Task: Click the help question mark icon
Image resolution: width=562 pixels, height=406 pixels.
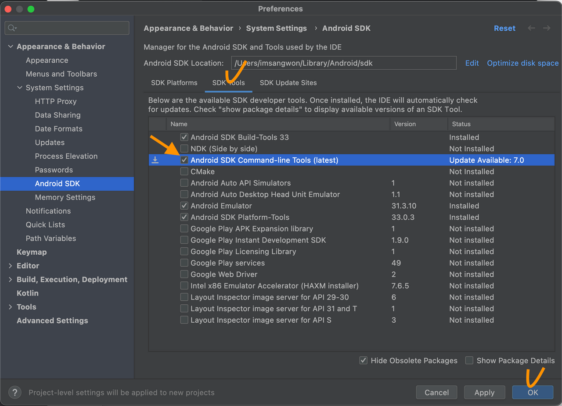Action: 14,392
